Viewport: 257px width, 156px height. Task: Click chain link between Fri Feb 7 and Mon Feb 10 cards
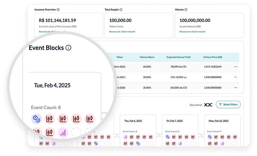[201, 135]
